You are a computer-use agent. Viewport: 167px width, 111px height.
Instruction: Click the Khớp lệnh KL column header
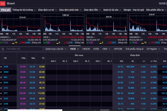pyautogui.click(x=133, y=61)
